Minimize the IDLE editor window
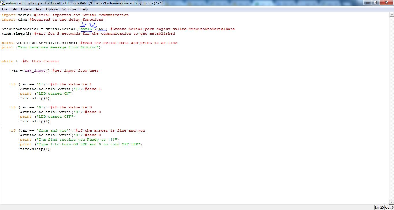Viewport: 394px width, 210px height. tap(368, 3)
